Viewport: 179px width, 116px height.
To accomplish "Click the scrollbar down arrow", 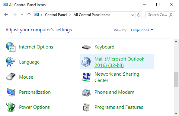I will [176, 113].
